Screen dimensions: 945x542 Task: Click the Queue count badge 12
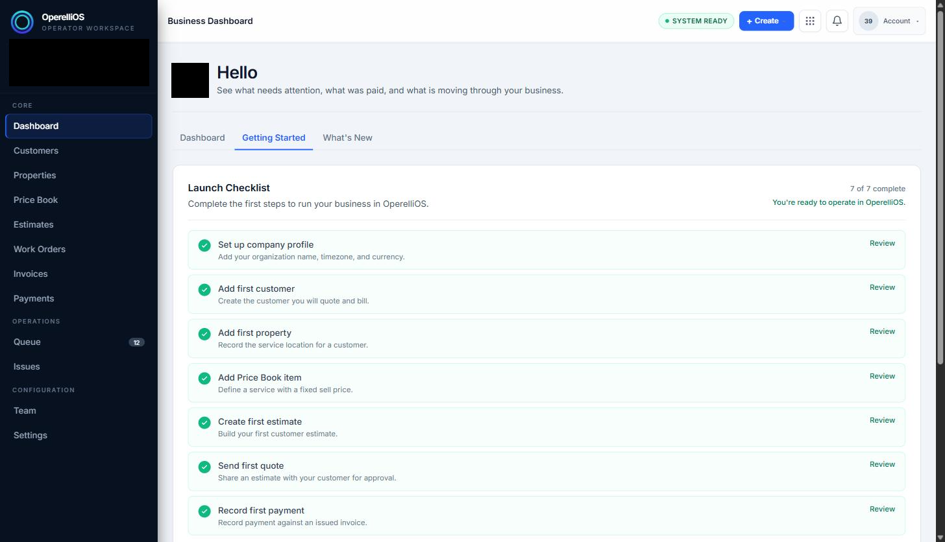tap(136, 342)
